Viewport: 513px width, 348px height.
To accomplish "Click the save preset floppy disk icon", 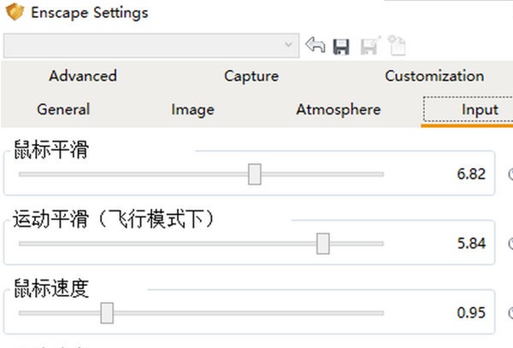I will [x=341, y=46].
